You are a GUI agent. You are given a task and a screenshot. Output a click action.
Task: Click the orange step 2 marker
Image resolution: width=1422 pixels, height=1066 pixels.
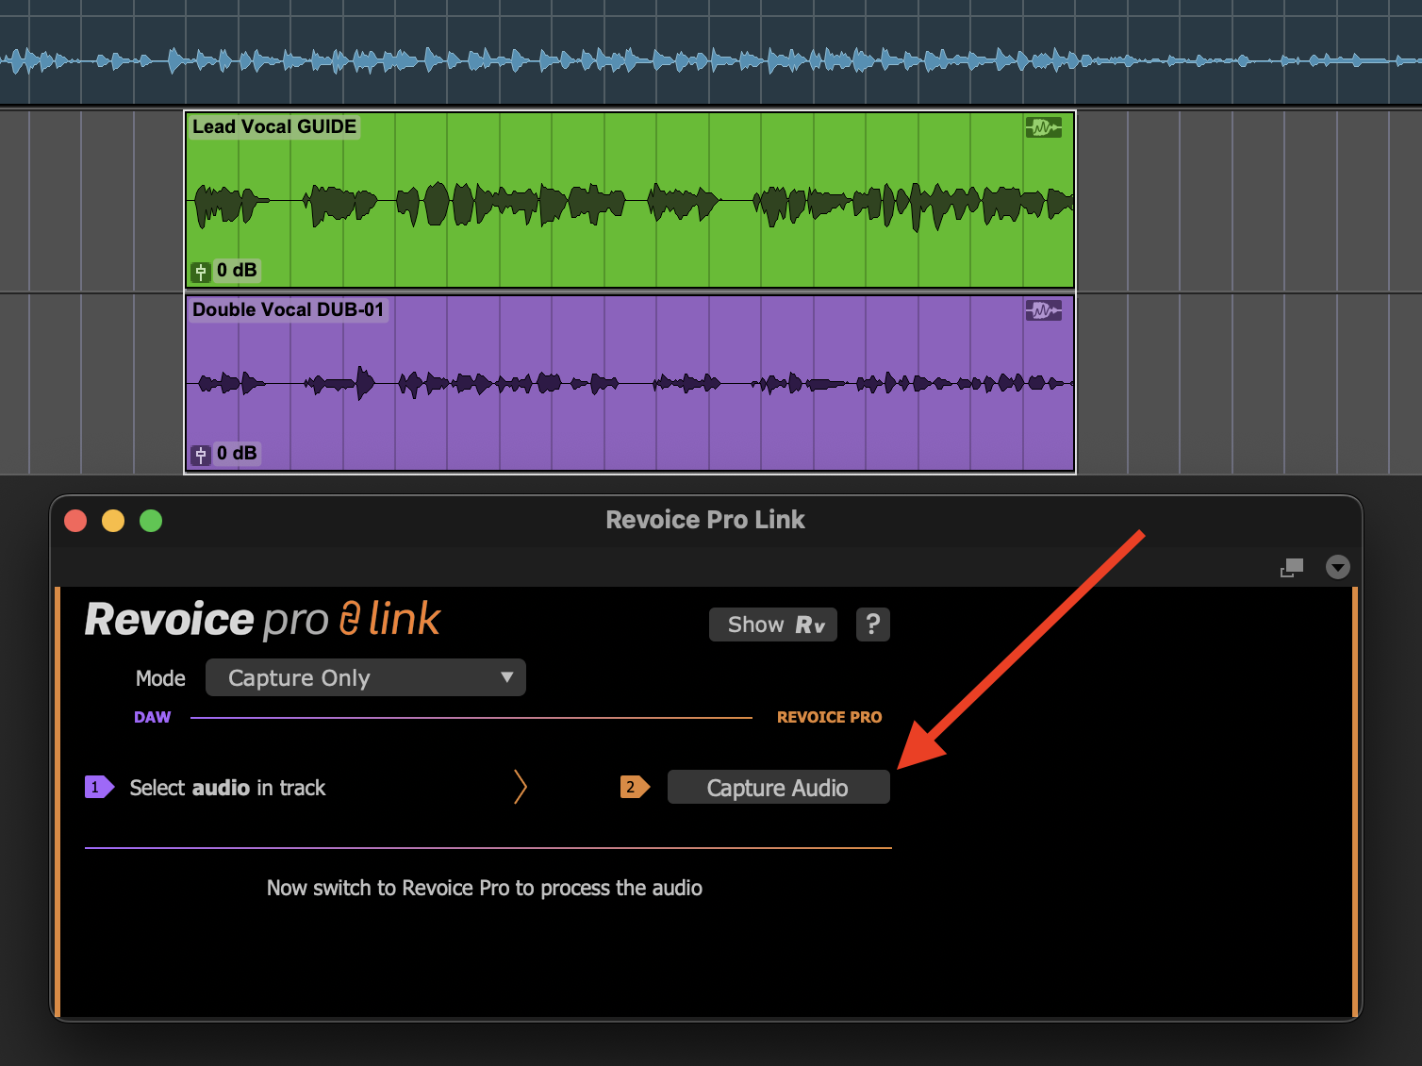click(x=634, y=787)
